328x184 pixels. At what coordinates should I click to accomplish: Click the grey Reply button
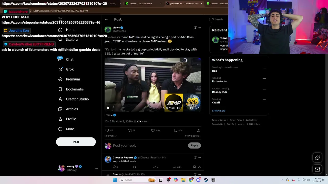[194, 145]
